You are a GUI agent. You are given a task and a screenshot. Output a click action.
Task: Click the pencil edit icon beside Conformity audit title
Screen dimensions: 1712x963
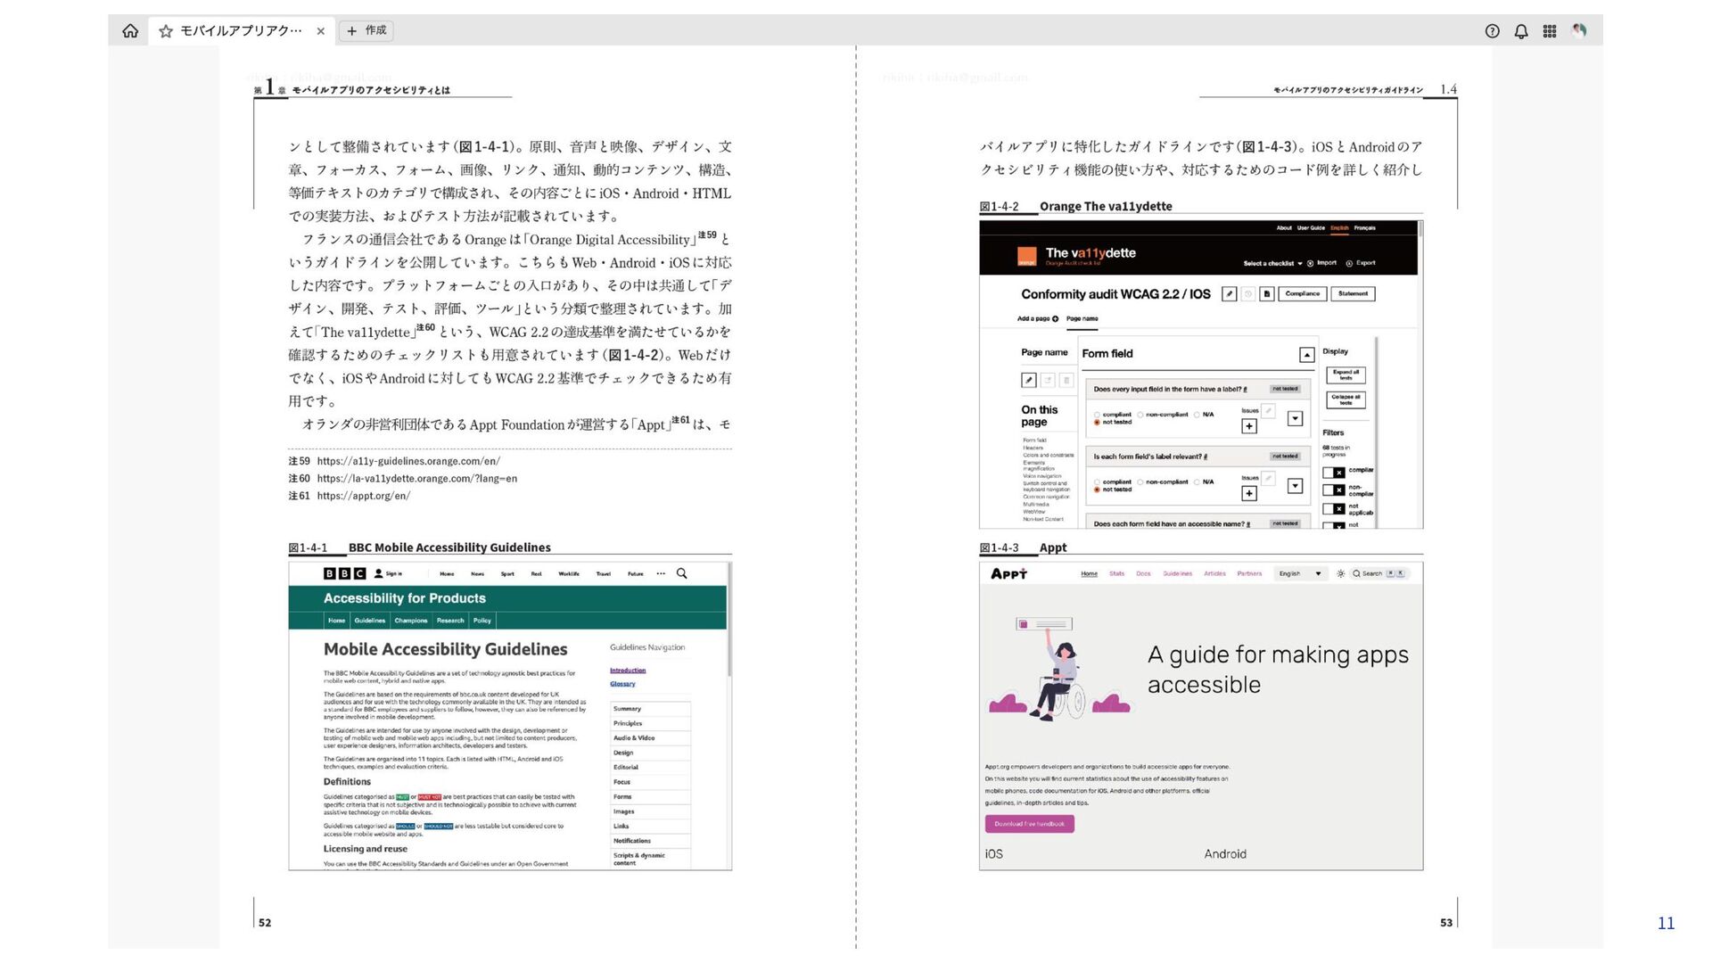tap(1229, 294)
